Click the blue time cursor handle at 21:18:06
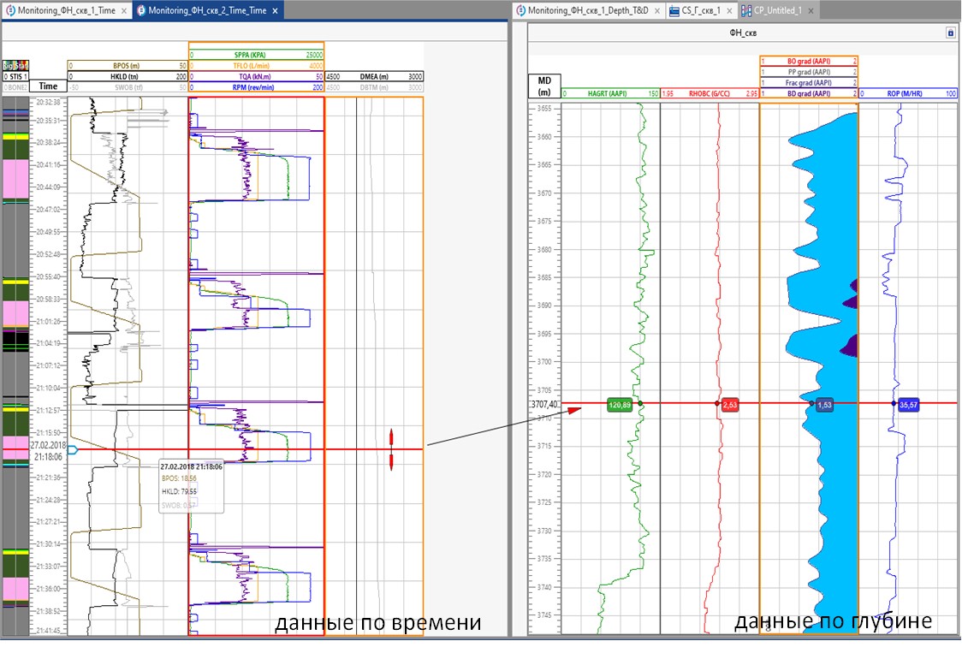Image resolution: width=962 pixels, height=653 pixels. point(73,450)
